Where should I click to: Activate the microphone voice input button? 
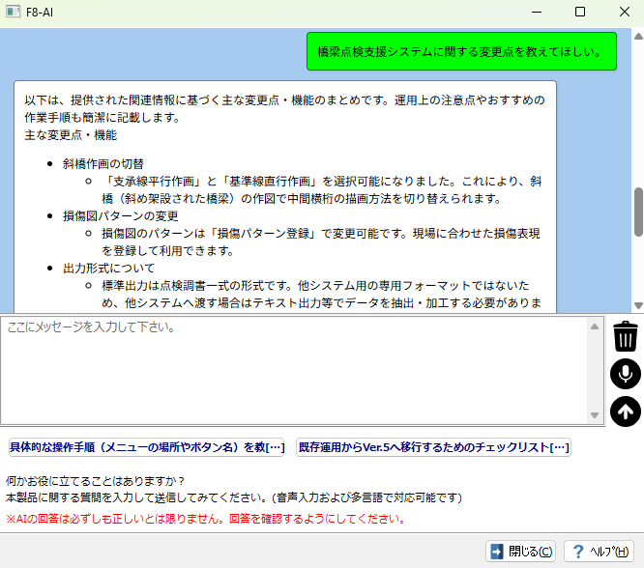tap(625, 374)
